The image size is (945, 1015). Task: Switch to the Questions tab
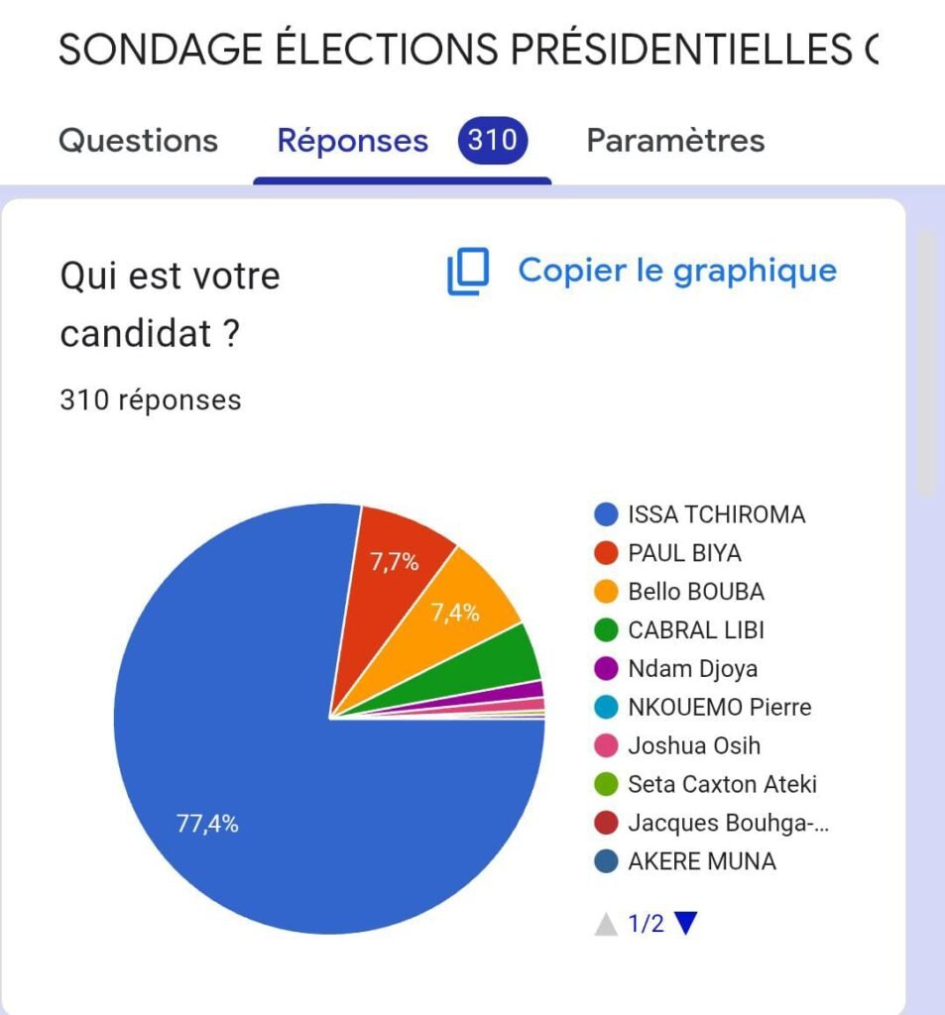point(138,141)
